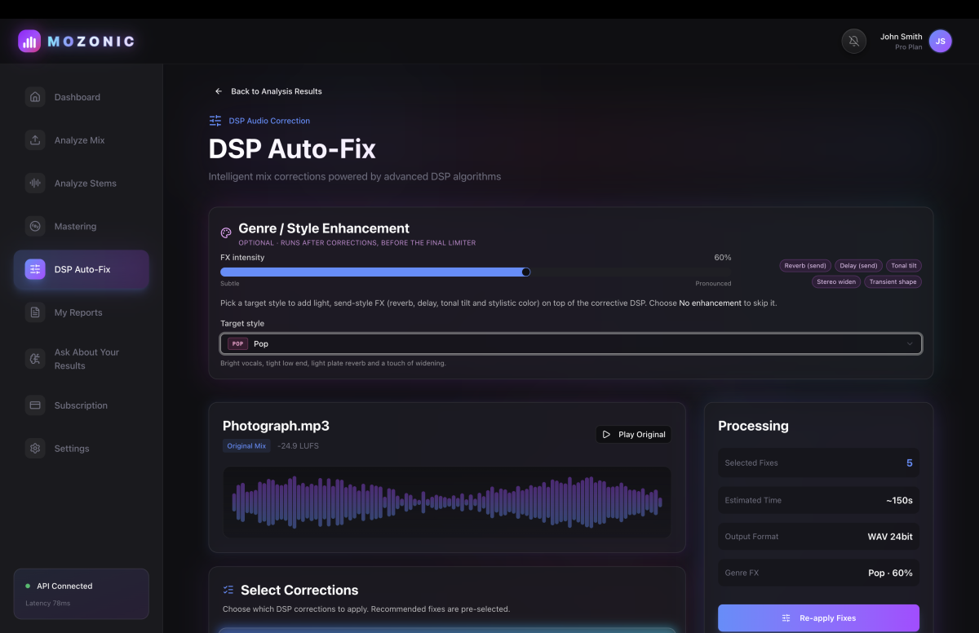Open Ask About Your Results
This screenshot has width=979, height=633.
pos(82,359)
